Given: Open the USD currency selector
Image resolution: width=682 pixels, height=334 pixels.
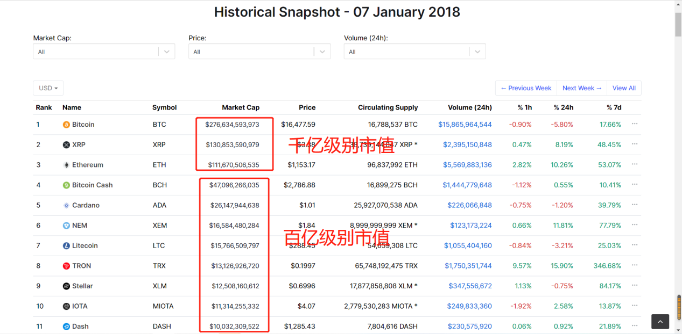Looking at the screenshot, I should click(x=48, y=88).
